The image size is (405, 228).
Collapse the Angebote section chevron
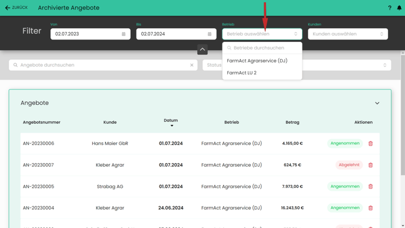pos(377,103)
